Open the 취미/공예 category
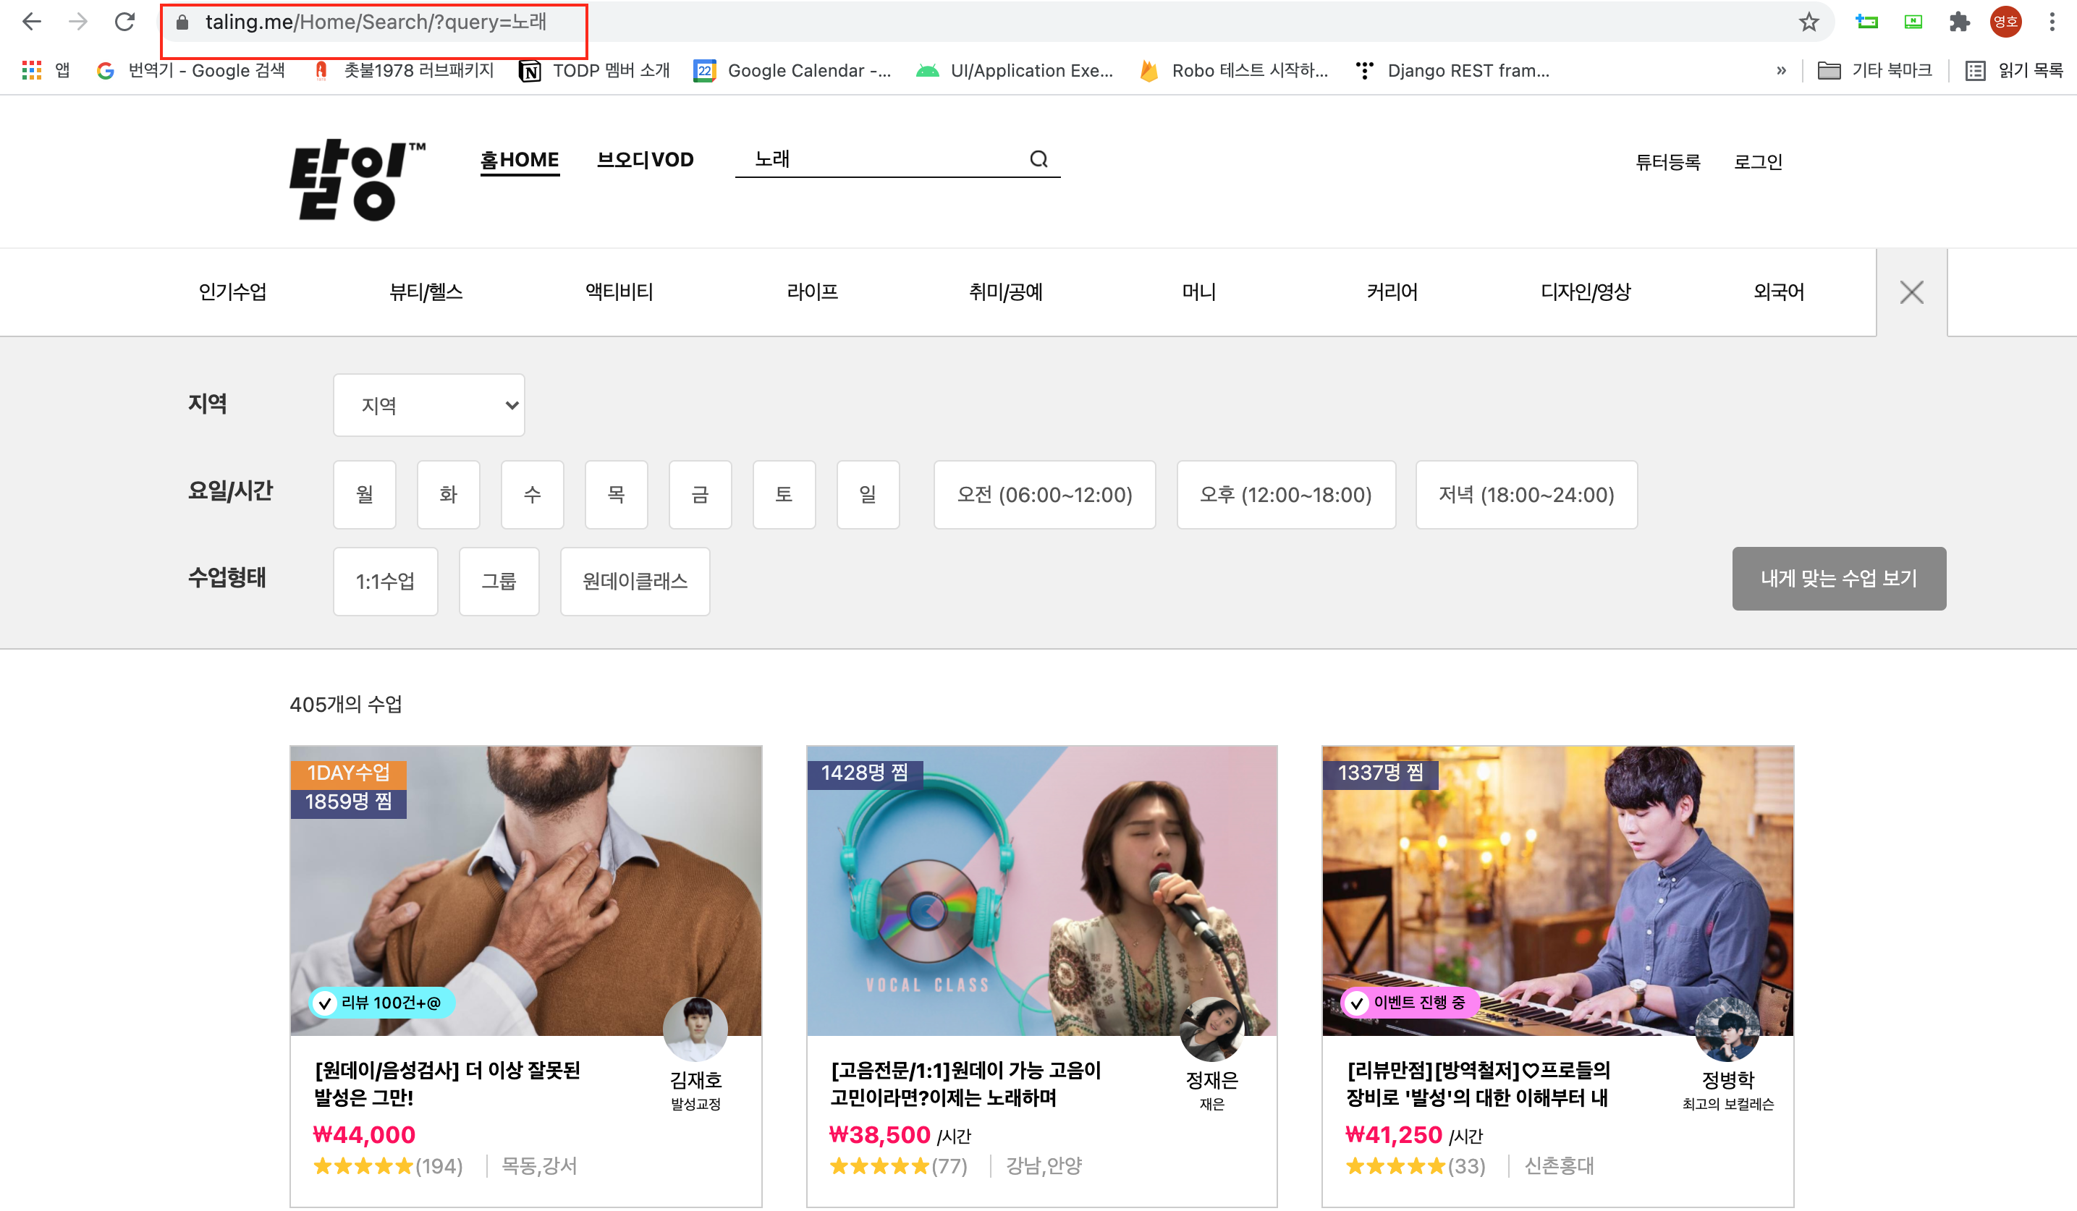The width and height of the screenshot is (2077, 1211). click(x=1005, y=292)
